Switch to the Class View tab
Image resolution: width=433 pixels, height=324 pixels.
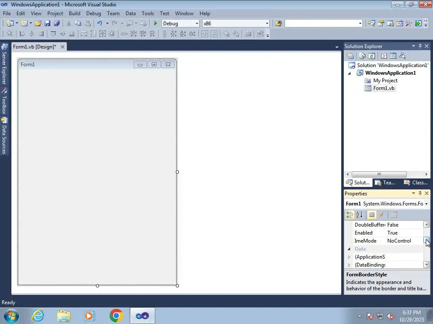(416, 183)
